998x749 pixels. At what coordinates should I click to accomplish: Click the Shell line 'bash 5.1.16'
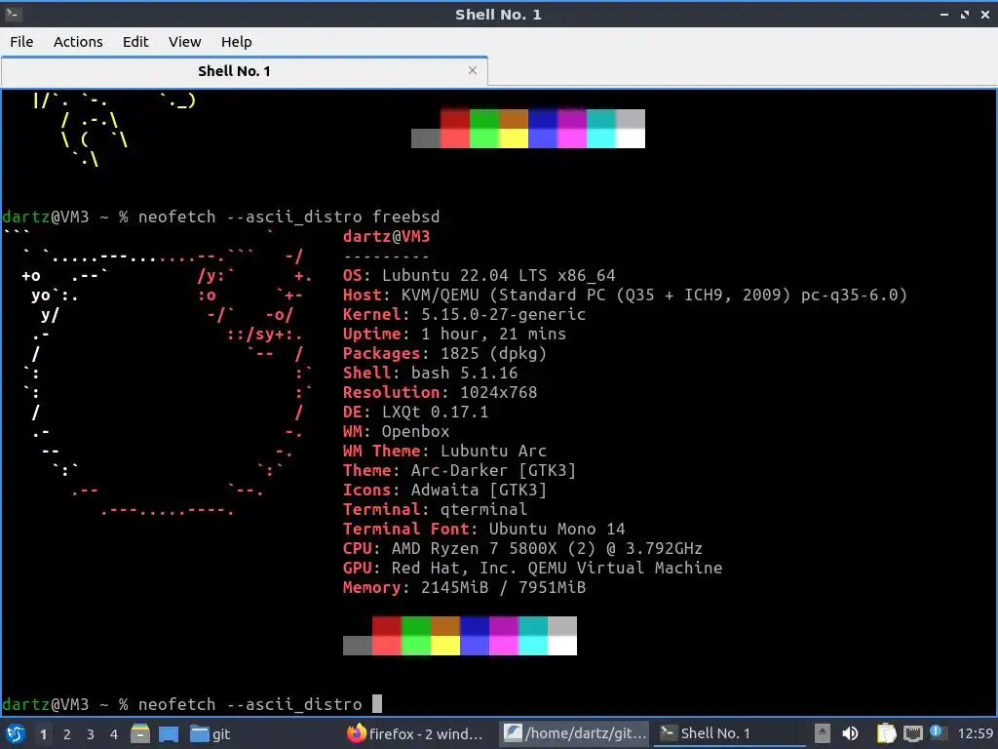(430, 373)
